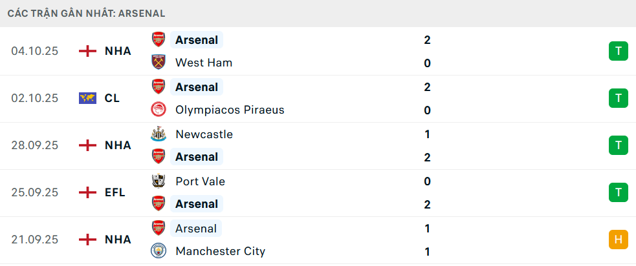Click green T badge for West Ham match
Screen dimensions: 636x266
618,51
